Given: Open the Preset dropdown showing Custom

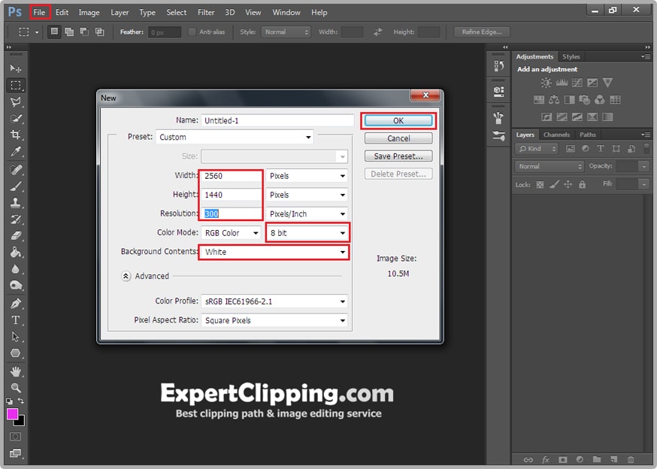Looking at the screenshot, I should [235, 138].
